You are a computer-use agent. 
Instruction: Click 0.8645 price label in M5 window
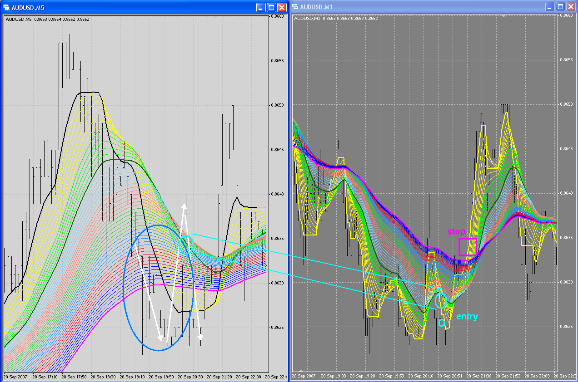[x=277, y=150]
